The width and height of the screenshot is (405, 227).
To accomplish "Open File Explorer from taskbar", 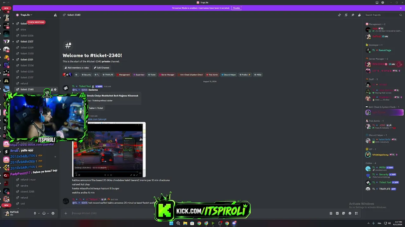I will coord(185,223).
